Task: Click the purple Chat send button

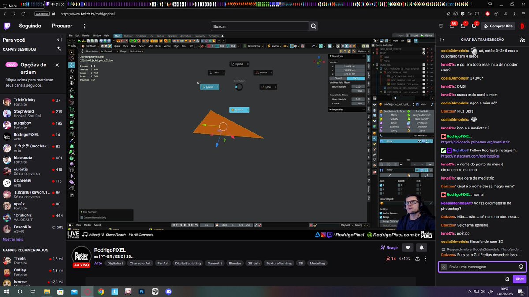Action: click(x=519, y=279)
